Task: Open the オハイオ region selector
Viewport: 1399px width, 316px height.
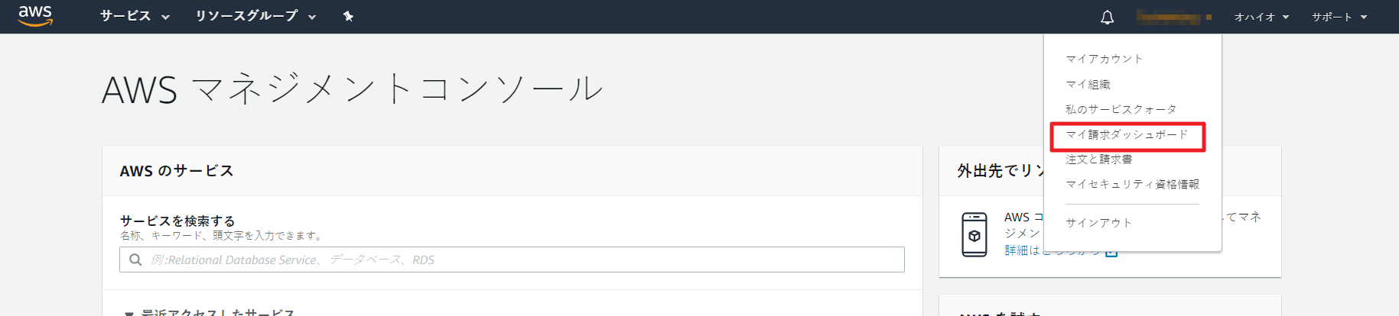Action: pyautogui.click(x=1261, y=17)
